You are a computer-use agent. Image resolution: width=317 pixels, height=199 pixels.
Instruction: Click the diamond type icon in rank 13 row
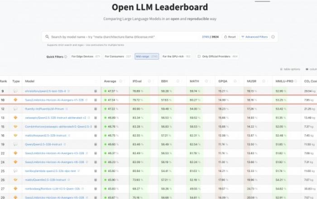click(15, 118)
